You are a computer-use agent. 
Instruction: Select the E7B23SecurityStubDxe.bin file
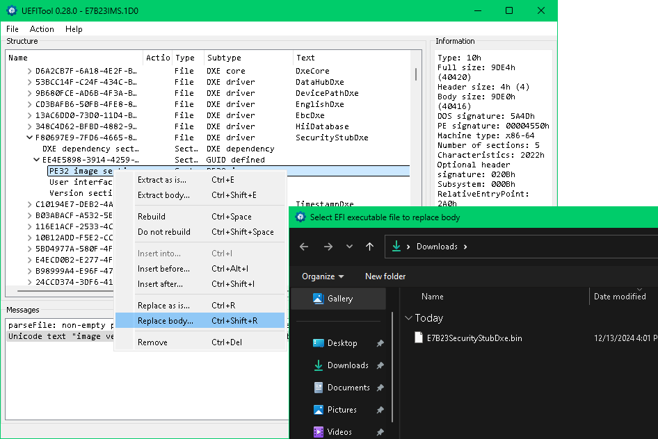474,338
